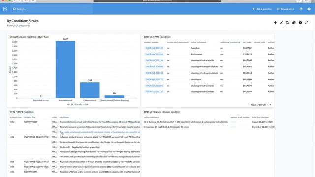Open the auto-refresh clock icon
The width and height of the screenshot is (315, 177).
[x=300, y=23]
